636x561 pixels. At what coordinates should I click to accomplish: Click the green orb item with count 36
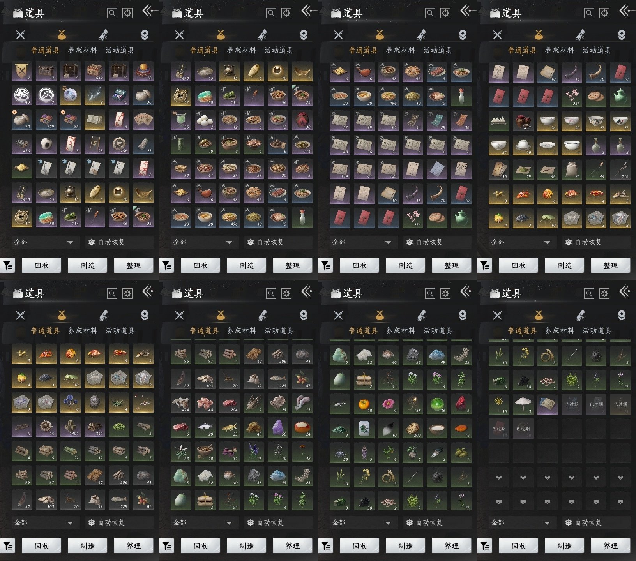click(x=437, y=404)
